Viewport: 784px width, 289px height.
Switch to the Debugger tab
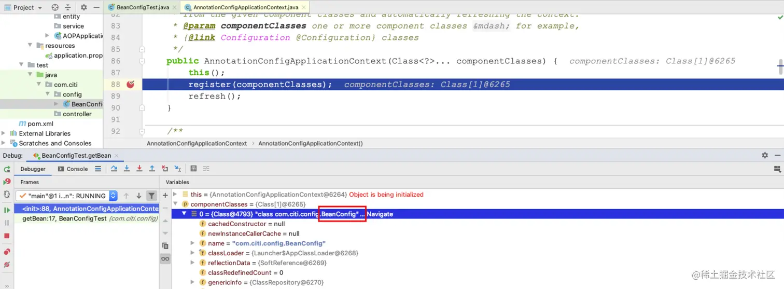pyautogui.click(x=33, y=169)
